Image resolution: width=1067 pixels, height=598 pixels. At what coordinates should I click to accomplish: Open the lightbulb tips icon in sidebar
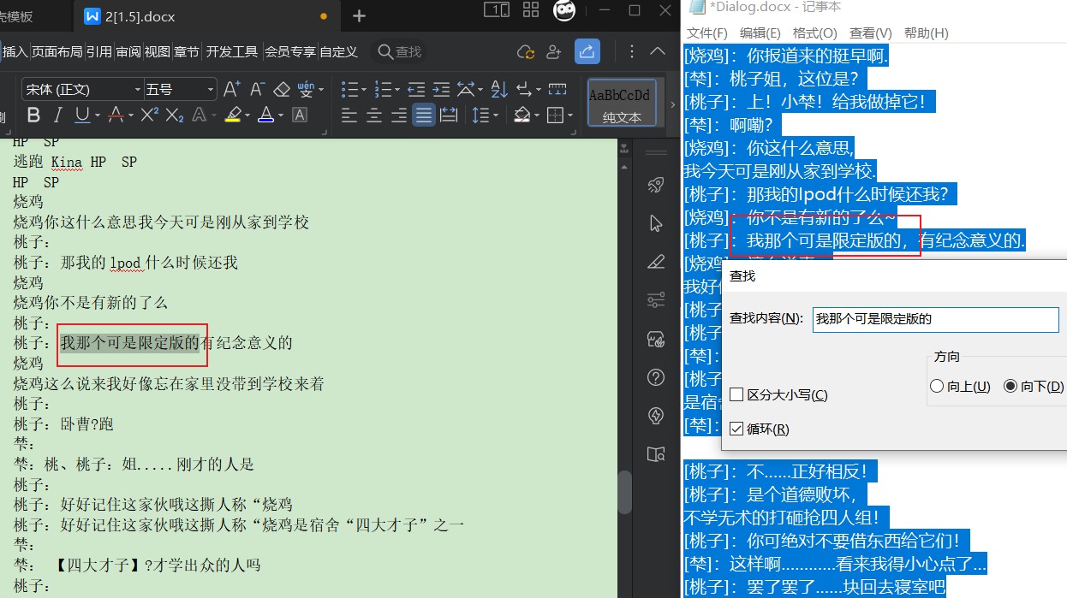click(656, 416)
